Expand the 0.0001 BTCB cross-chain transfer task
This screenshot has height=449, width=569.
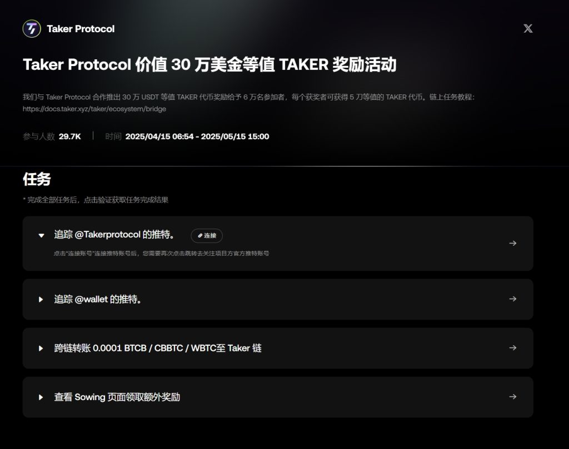[x=41, y=348]
